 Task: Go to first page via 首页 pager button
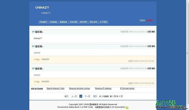pyautogui.click(x=66, y=96)
